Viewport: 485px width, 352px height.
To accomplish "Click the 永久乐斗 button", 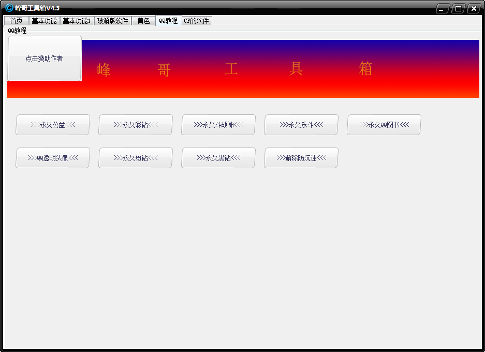I will coord(301,125).
